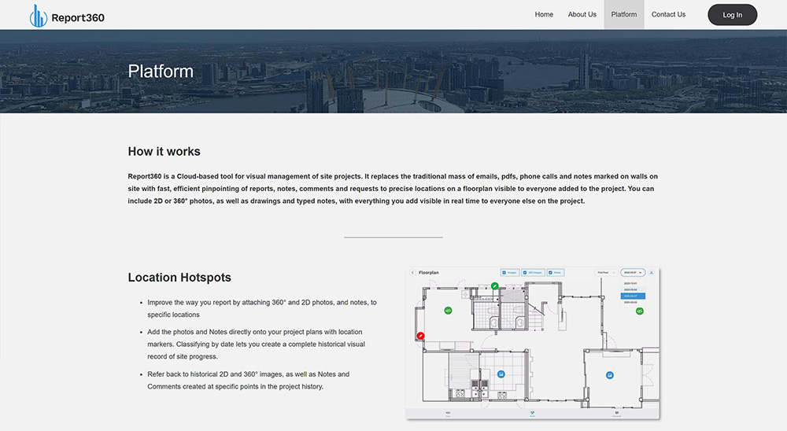
Task: Click the Comment icon in floorplan footer
Action: coord(616,414)
